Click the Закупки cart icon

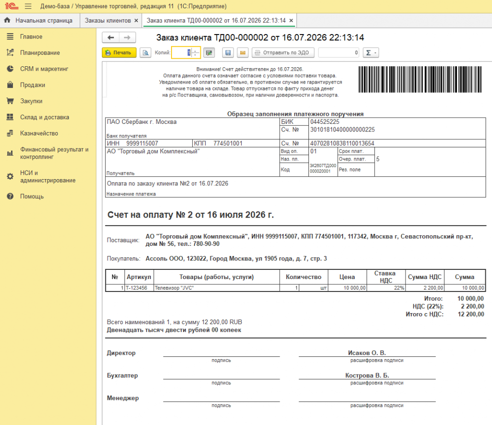[10, 101]
